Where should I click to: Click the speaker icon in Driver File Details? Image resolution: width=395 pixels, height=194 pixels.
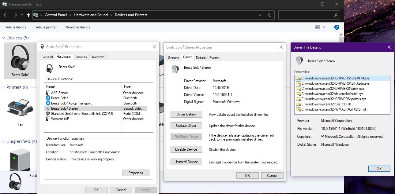[x=299, y=60]
